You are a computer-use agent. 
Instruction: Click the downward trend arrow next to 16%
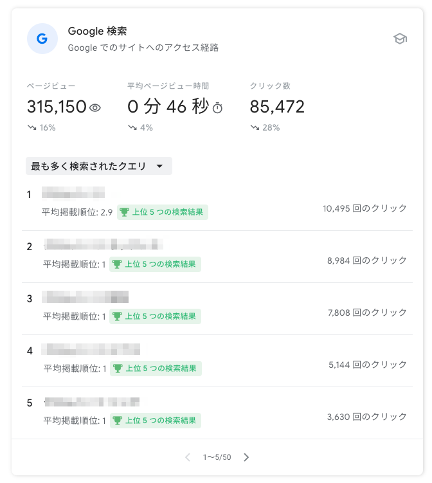tap(32, 127)
